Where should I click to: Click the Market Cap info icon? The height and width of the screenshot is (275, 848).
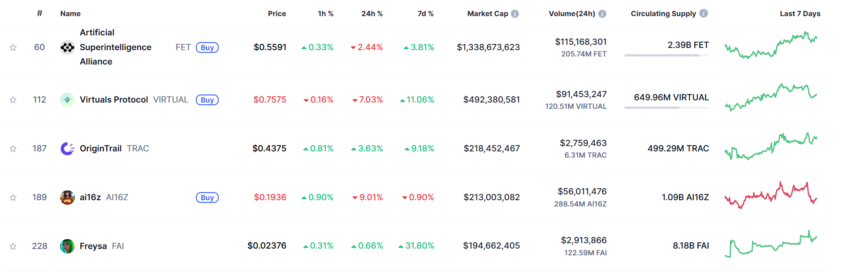[515, 14]
